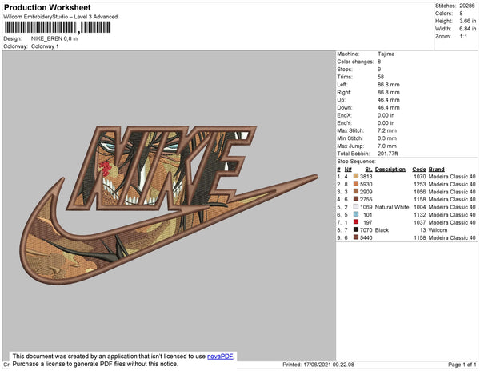Viewport: 480px width, 371px height.
Task: Click the 'Code' column header
Action: click(418, 170)
